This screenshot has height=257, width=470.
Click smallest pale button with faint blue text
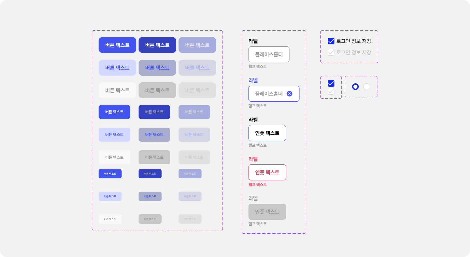(190, 196)
